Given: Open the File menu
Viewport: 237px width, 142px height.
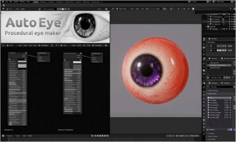Looking at the screenshot, I should [7, 2].
